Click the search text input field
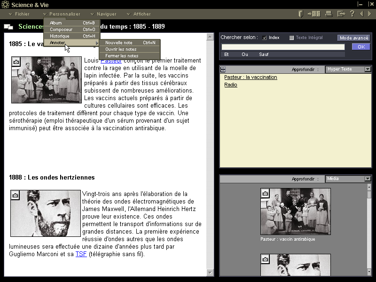376x282 pixels. click(283, 47)
